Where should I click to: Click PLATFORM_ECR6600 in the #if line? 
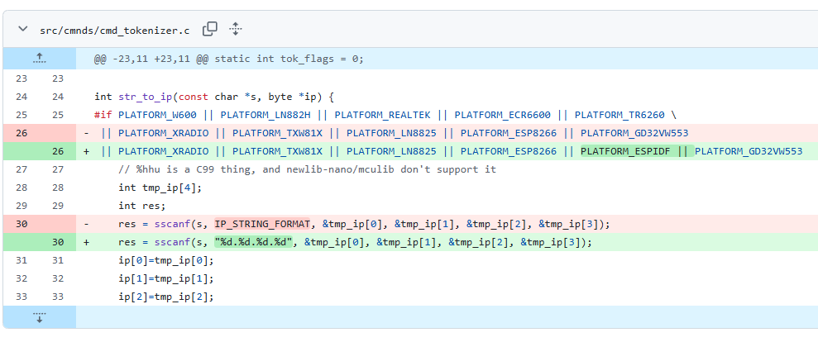(x=502, y=115)
